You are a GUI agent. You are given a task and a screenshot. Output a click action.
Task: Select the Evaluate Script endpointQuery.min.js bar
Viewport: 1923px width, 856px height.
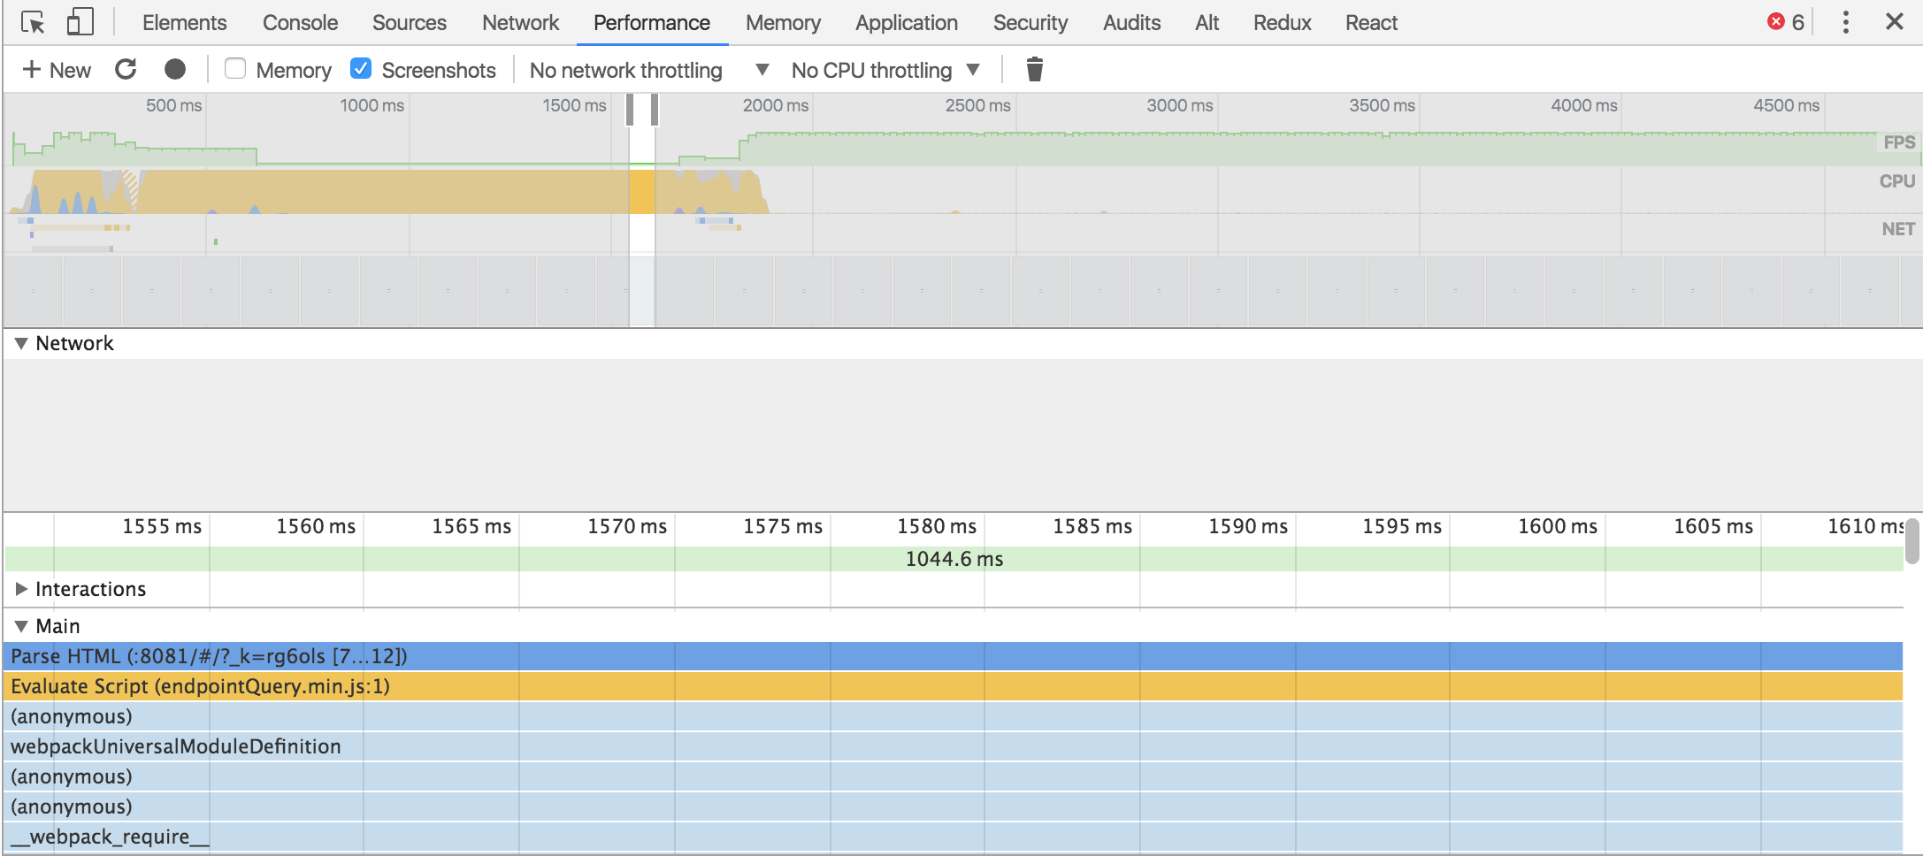pos(954,686)
